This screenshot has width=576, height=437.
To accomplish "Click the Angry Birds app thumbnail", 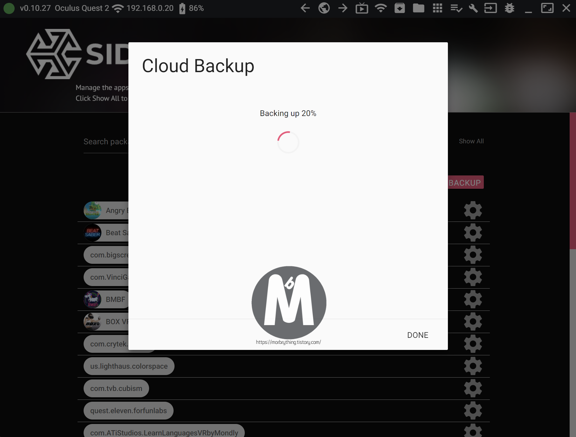I will coord(93,210).
